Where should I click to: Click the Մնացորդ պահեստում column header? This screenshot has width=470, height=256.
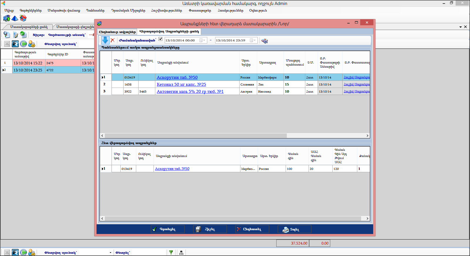pos(294,62)
